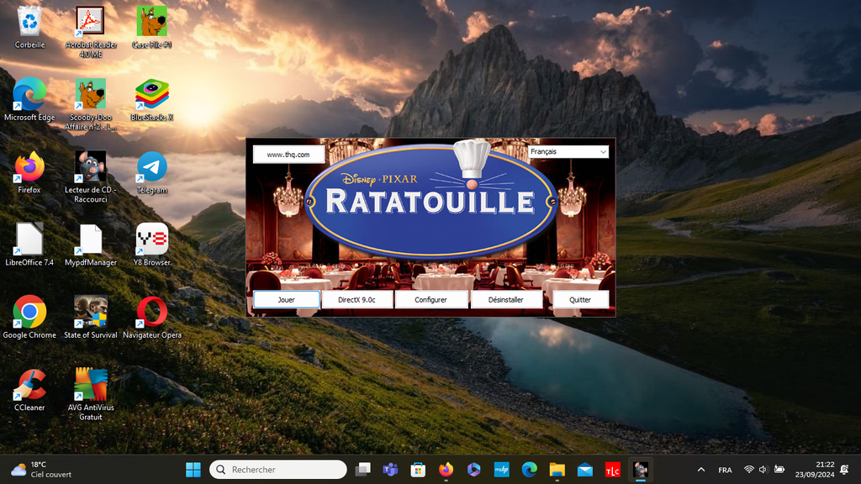Click the Désinstaller button
Screen dimensions: 861x484
point(506,300)
